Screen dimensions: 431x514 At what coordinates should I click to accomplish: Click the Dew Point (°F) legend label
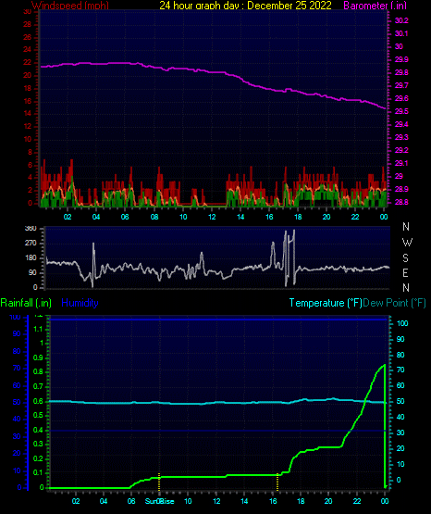395,303
